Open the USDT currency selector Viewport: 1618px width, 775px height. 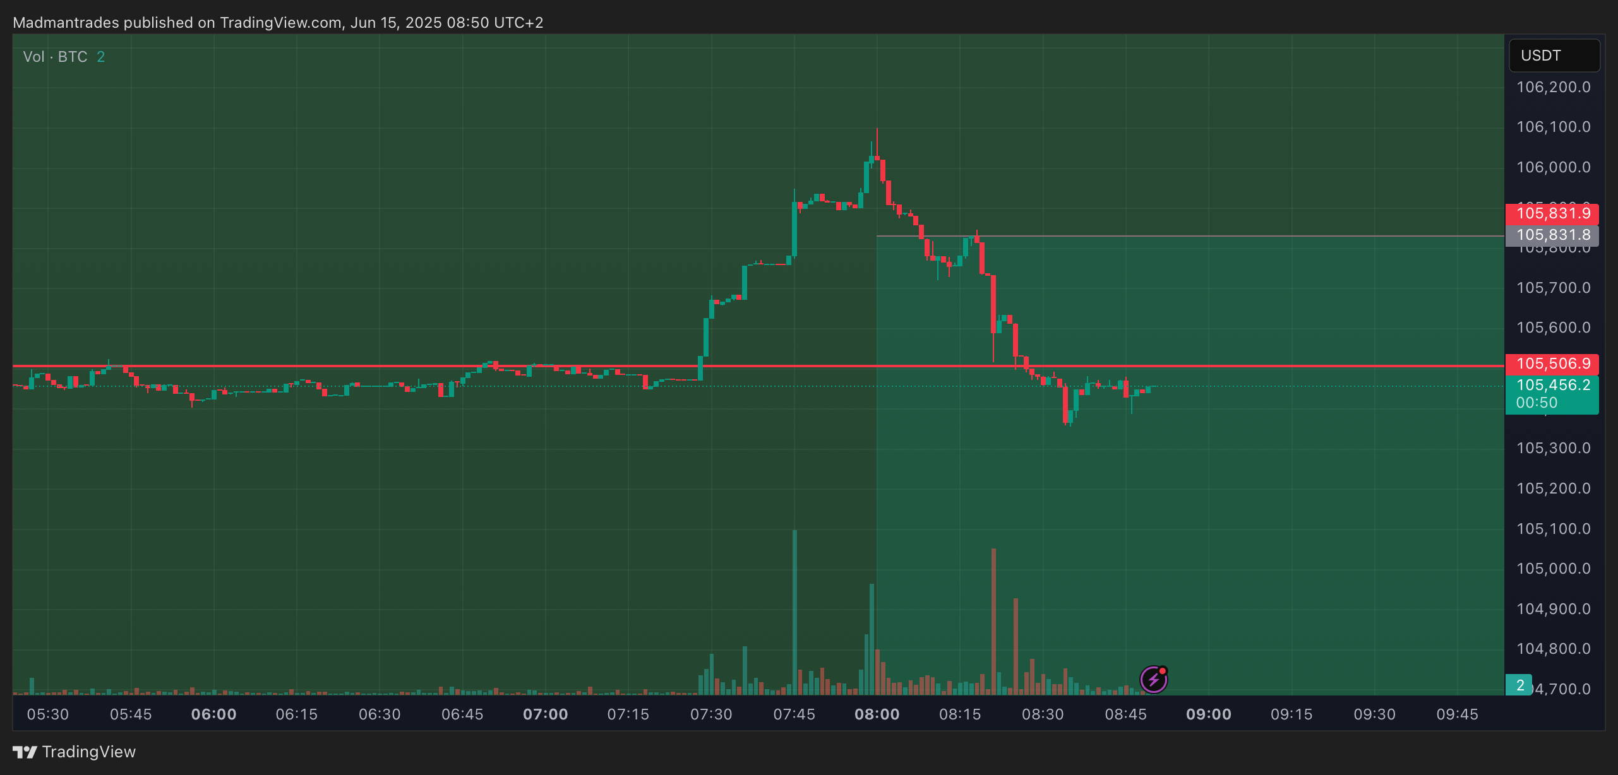coord(1554,56)
